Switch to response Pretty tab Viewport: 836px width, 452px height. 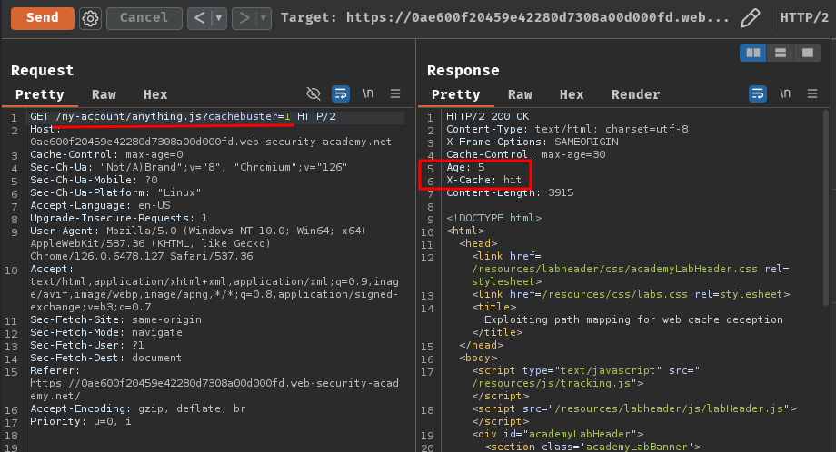tap(456, 94)
